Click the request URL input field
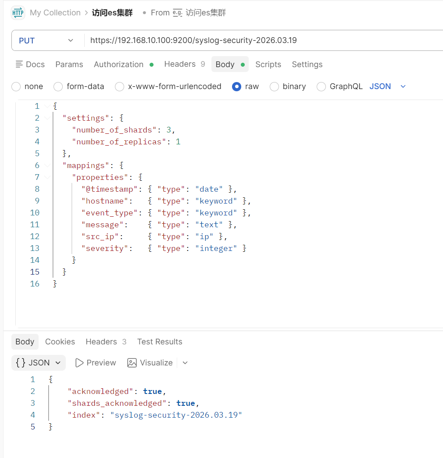The width and height of the screenshot is (443, 458). click(263, 41)
